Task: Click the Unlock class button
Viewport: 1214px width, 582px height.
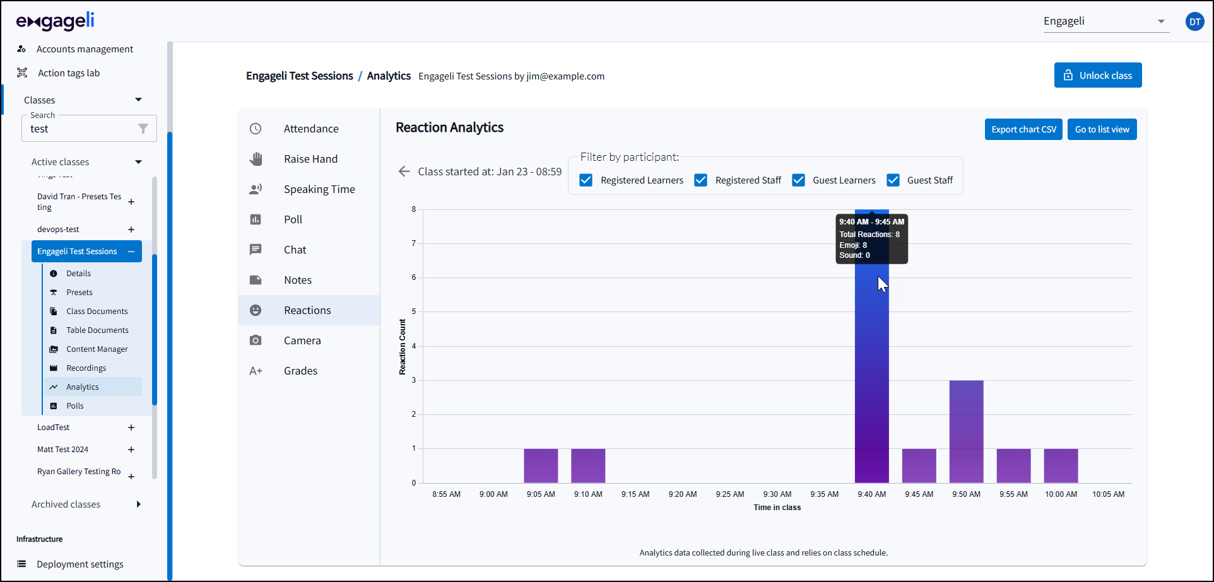Action: (1098, 75)
